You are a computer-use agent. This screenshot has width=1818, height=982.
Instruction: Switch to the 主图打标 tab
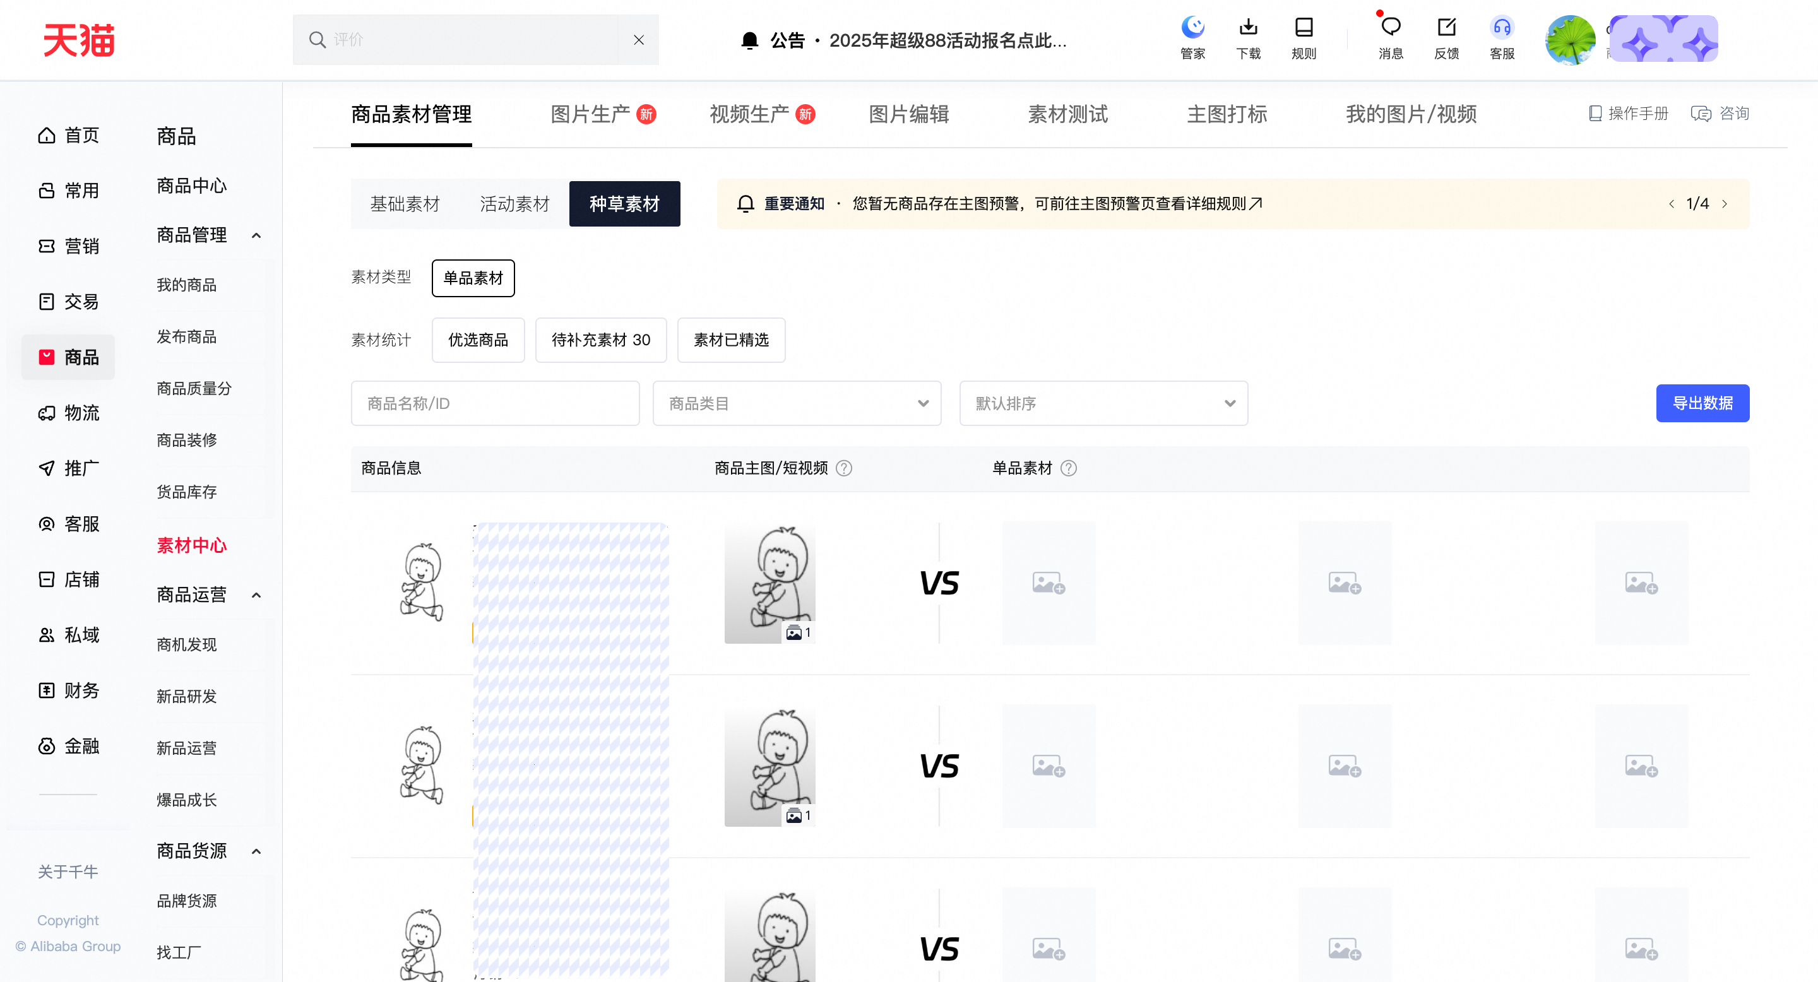(1227, 114)
